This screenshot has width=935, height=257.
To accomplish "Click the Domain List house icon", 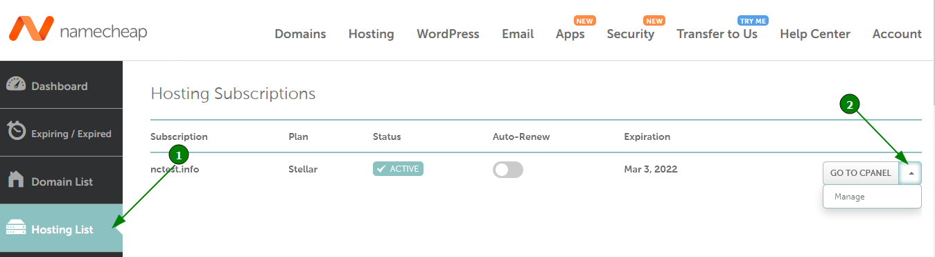I will 16,180.
